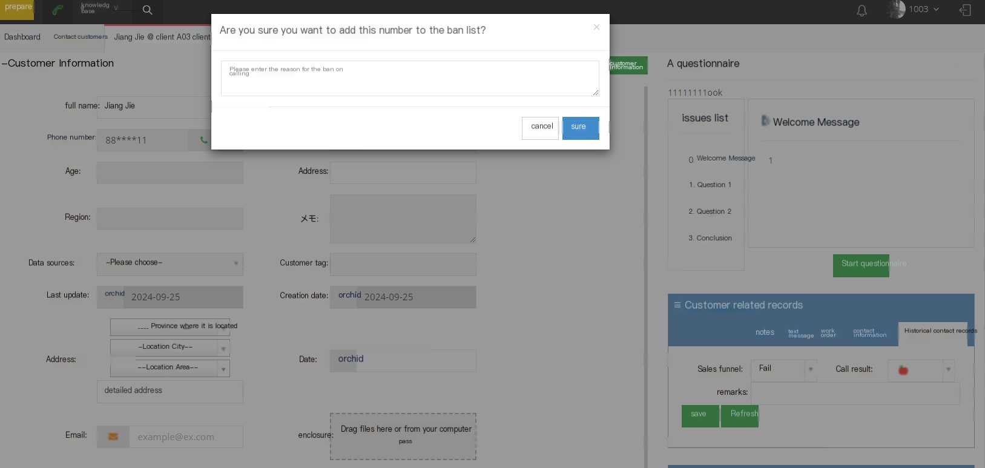Click the list icon on Customer related records

(x=677, y=305)
